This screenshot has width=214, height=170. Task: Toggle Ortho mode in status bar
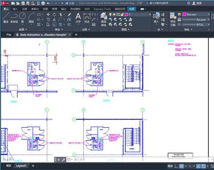tap(176, 166)
